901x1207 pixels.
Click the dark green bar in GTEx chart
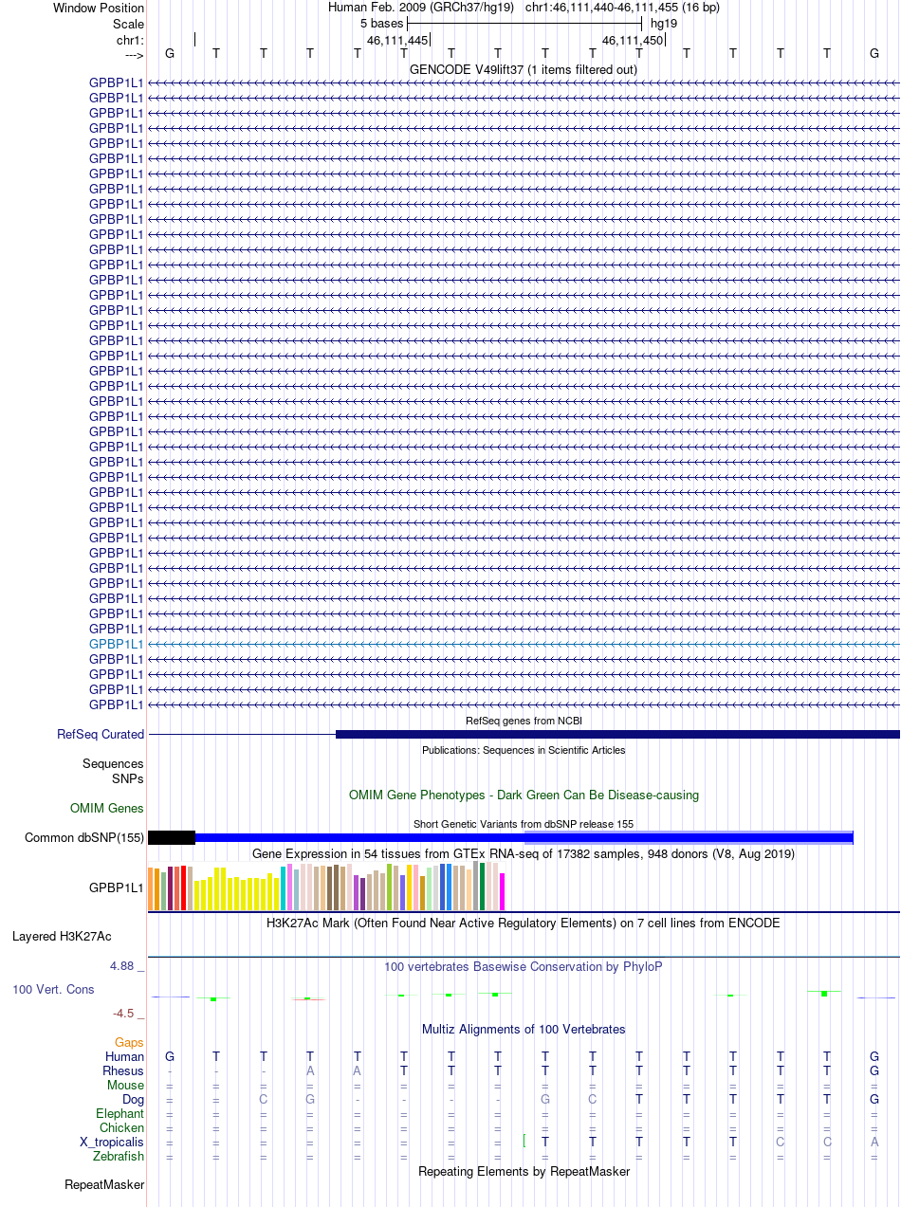point(483,887)
